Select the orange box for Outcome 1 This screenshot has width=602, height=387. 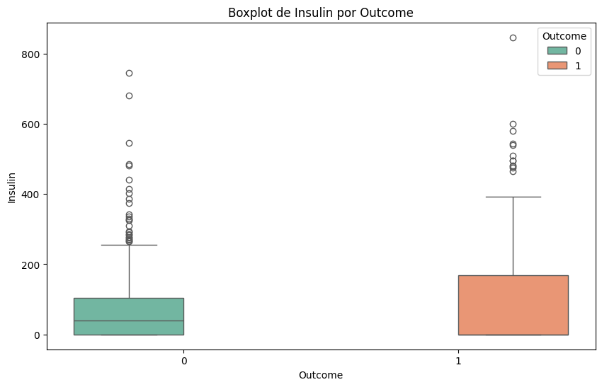513,305
